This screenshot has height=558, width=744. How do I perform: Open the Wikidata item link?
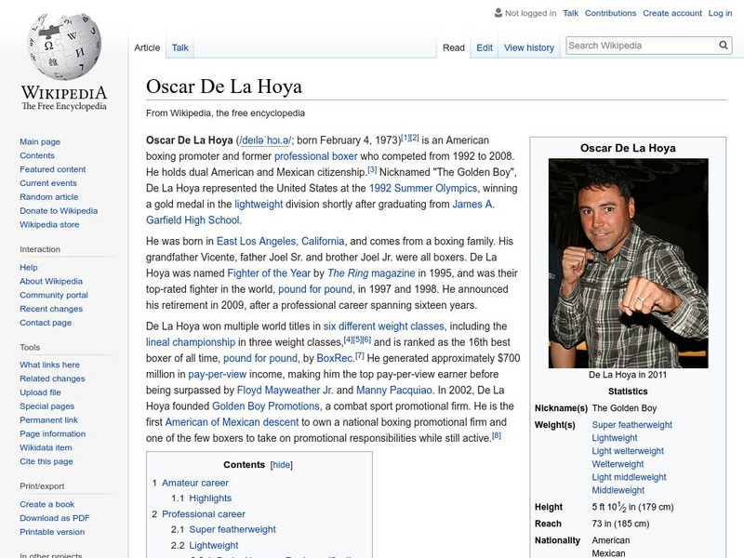46,446
